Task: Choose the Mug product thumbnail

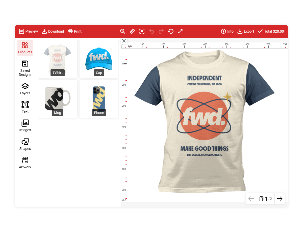Action: tap(58, 99)
